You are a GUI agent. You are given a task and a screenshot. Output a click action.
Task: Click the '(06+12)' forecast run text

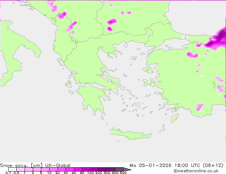click(213, 165)
